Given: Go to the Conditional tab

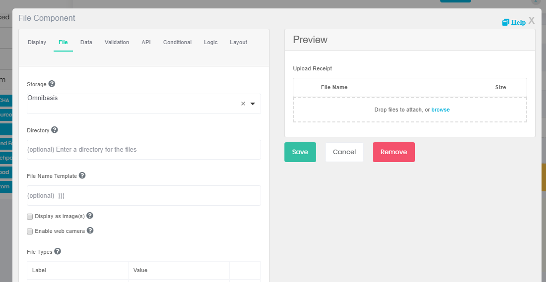Looking at the screenshot, I should coord(177,43).
